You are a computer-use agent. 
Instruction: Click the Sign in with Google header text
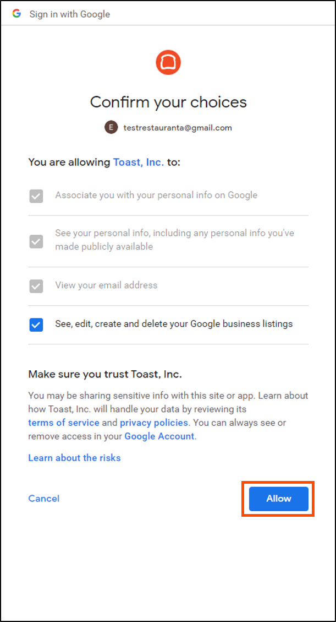click(70, 15)
